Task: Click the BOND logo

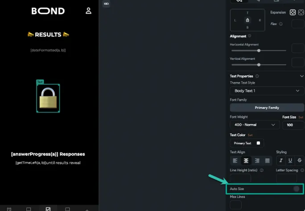Action: tap(48, 11)
